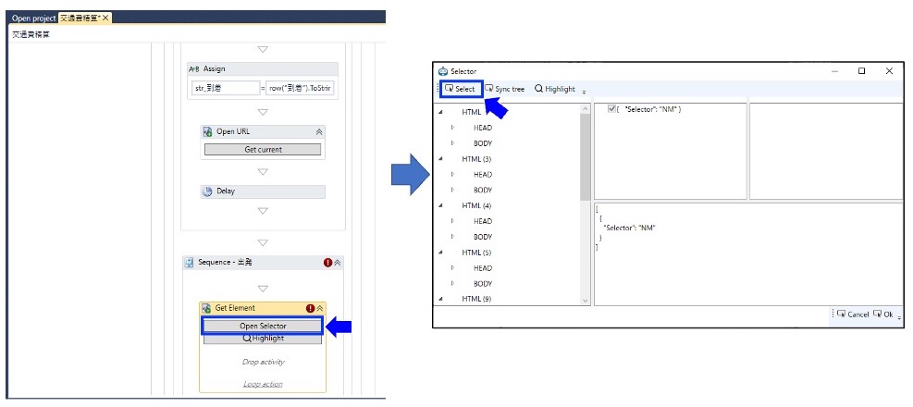Switch to the Open project tab

click(x=34, y=18)
